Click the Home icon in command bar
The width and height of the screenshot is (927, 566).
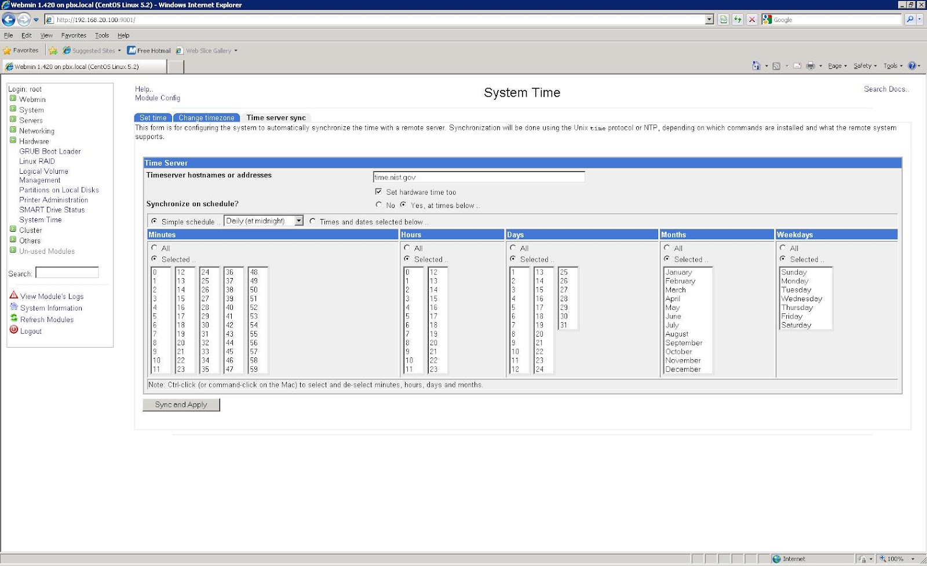756,65
